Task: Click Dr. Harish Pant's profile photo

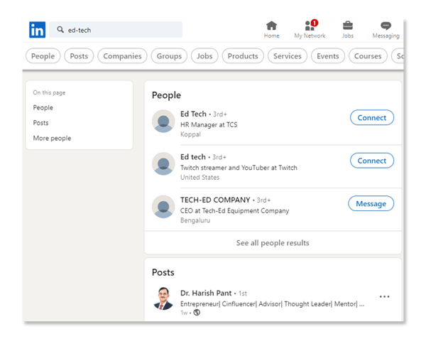Action: (163, 298)
